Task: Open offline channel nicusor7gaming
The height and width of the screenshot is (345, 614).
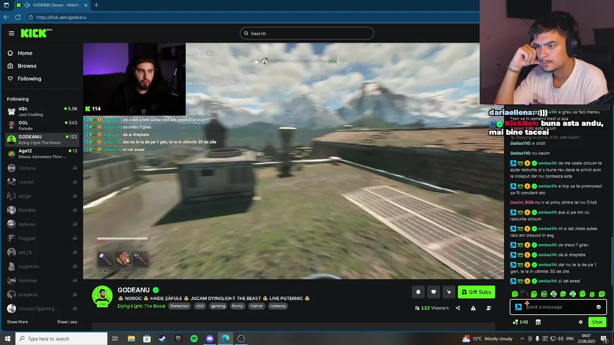Action: coord(42,309)
